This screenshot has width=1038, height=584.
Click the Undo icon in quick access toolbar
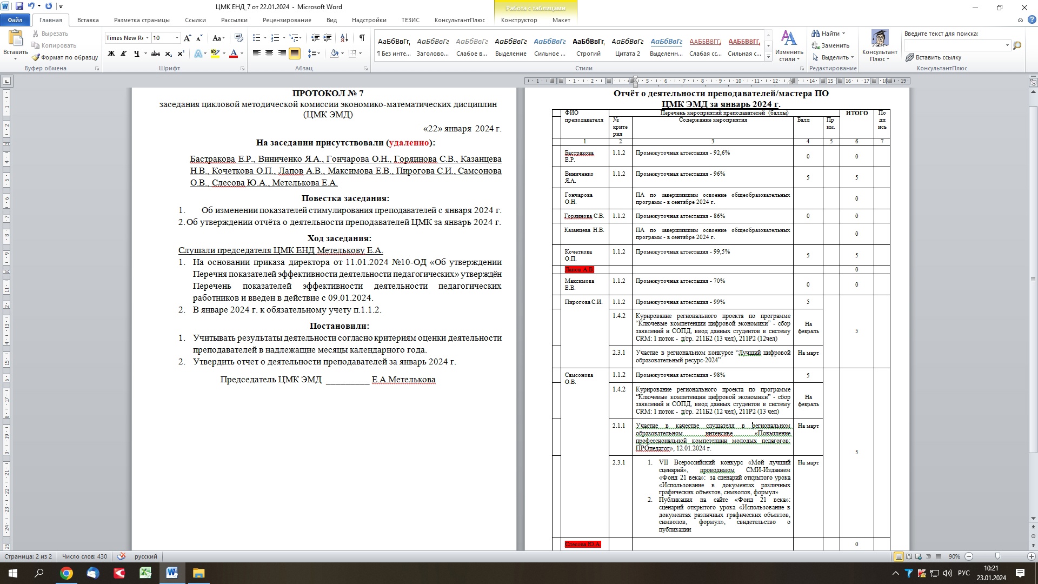coord(31,6)
